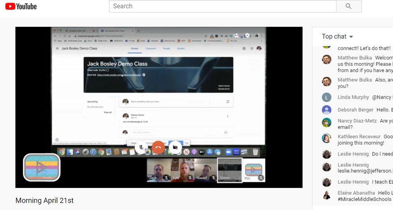Click View all under Upcoming
Viewport: 393px width, 210px height.
click(108, 113)
